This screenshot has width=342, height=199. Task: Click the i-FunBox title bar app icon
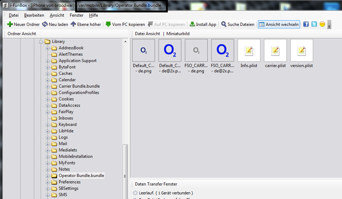(5, 5)
